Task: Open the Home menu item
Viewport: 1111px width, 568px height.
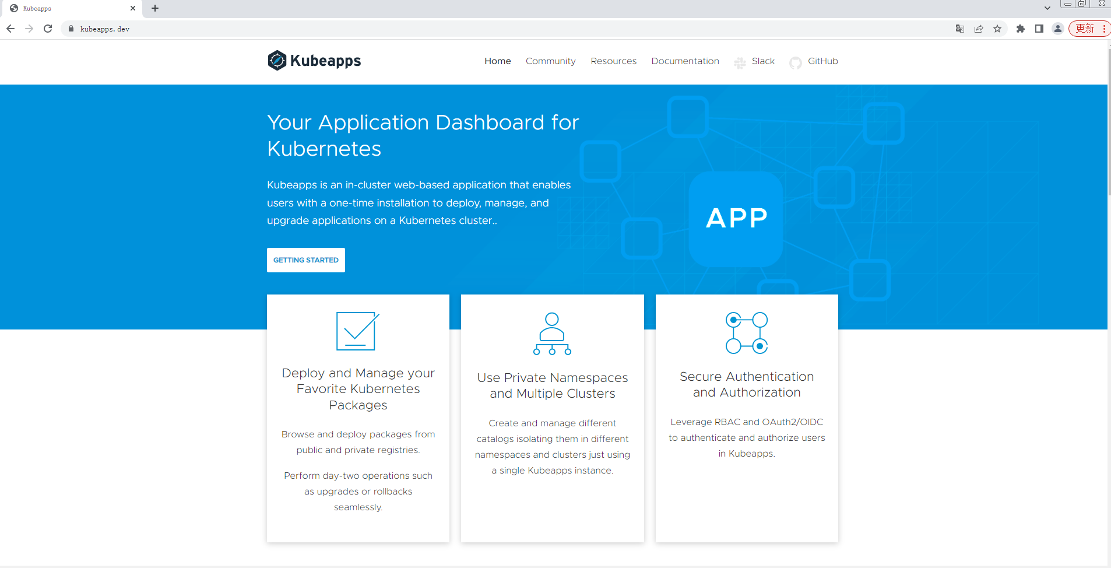Action: [x=498, y=61]
